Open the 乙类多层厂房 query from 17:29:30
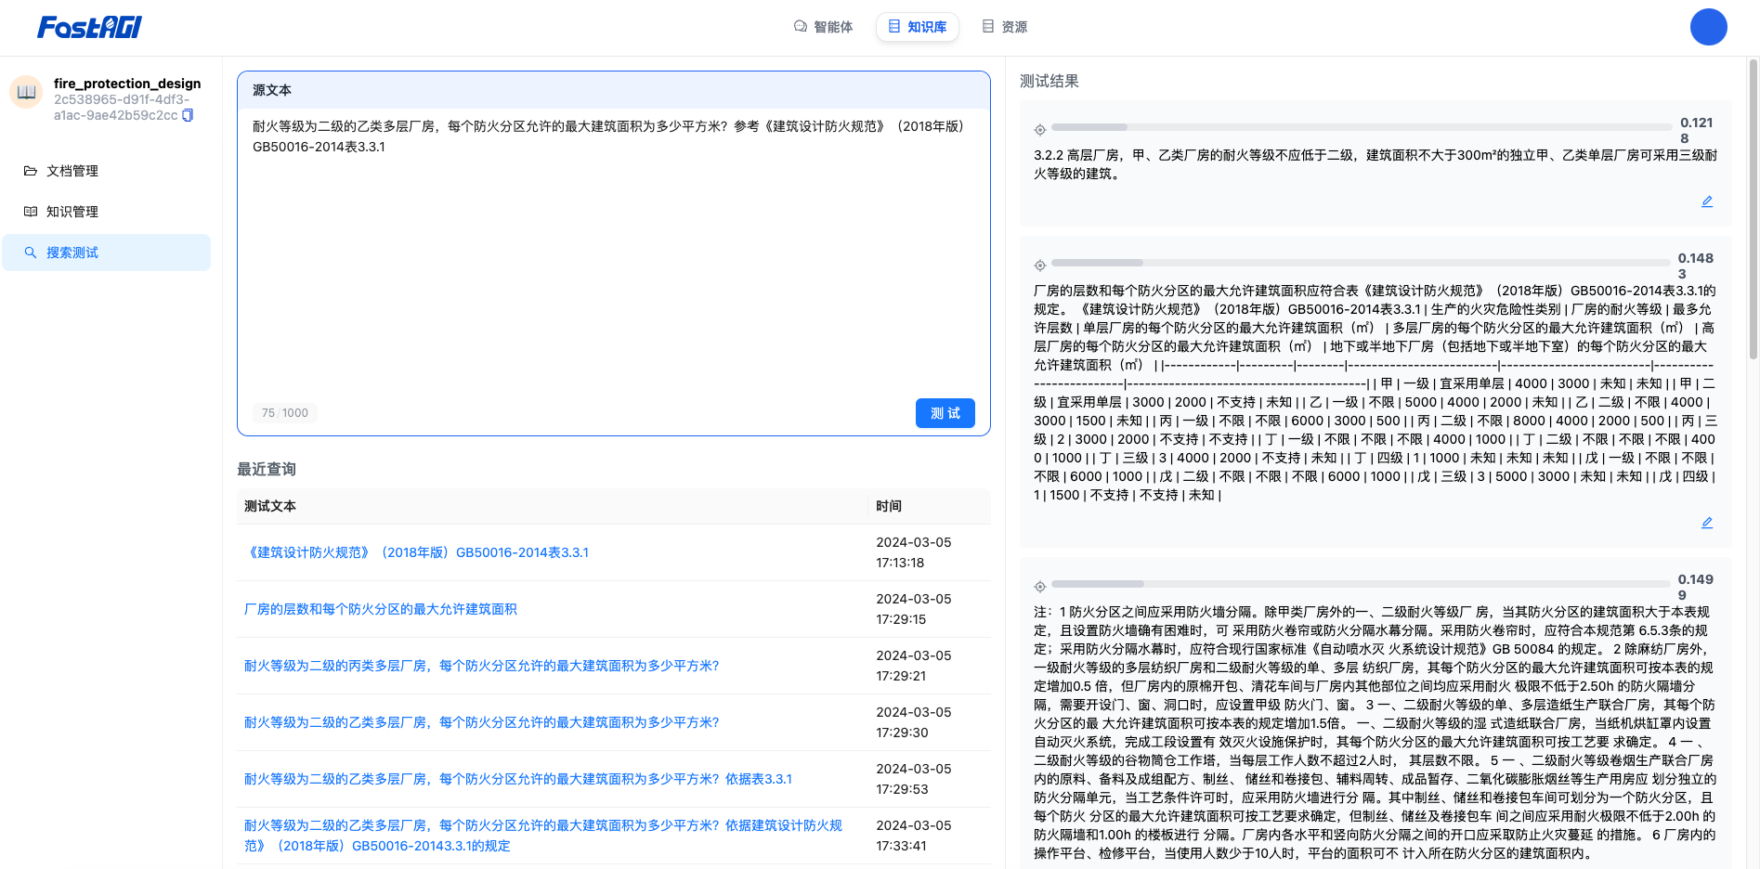1760x869 pixels. point(481,722)
